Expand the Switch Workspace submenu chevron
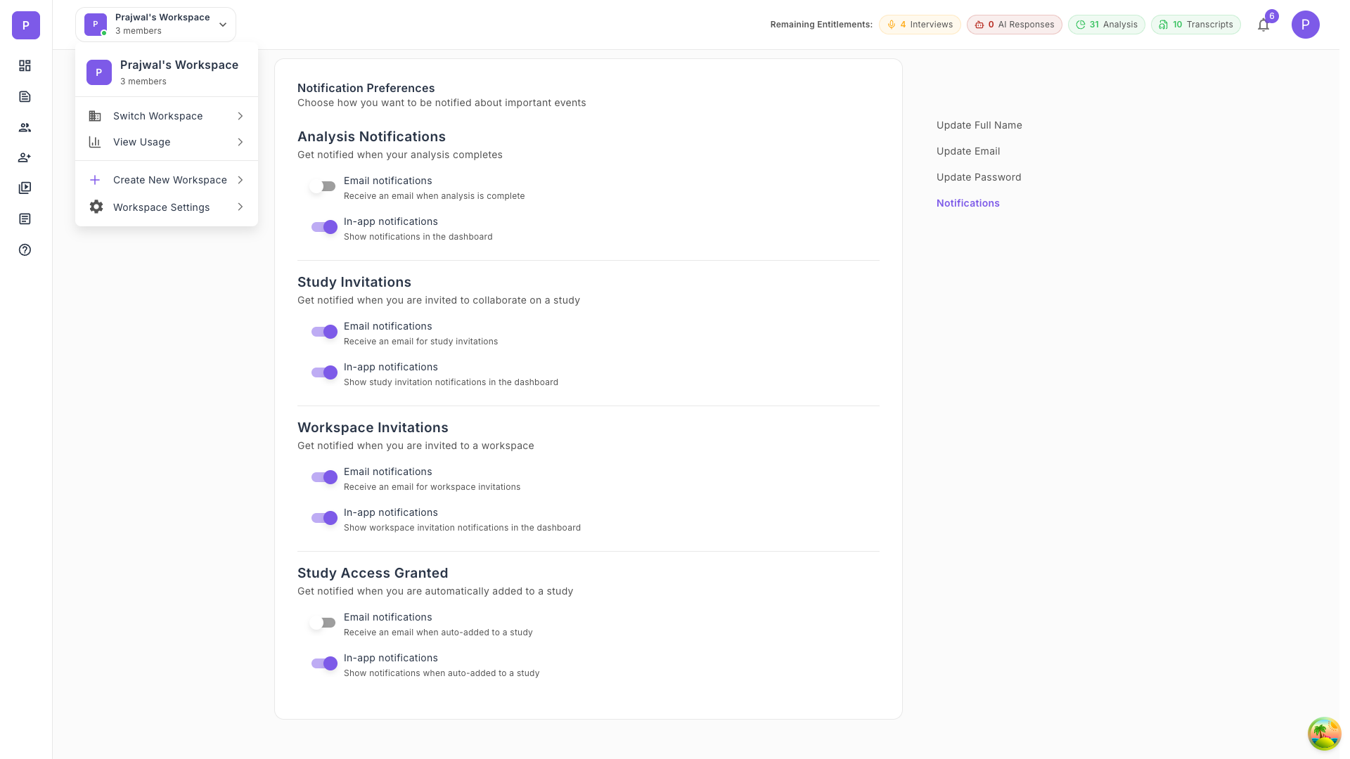Screen dimensions: 1350x759 (240, 116)
